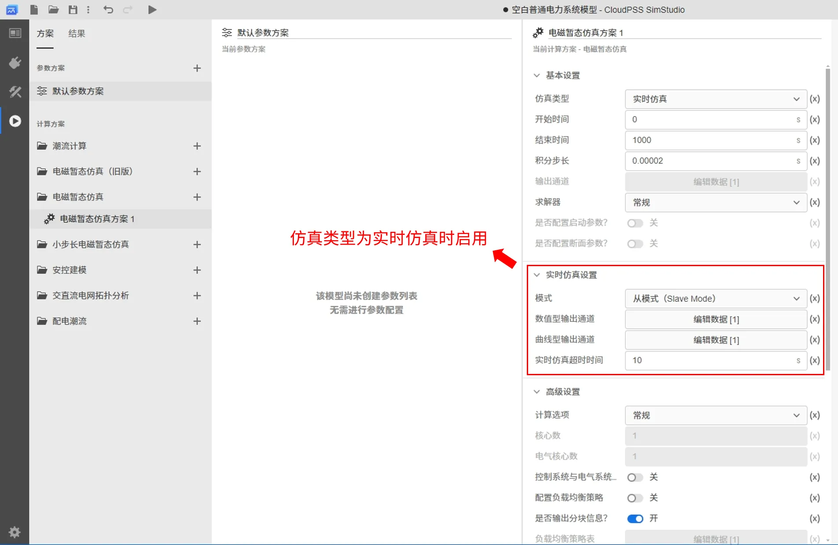
Task: Switch to the 结果 tab
Action: (77, 33)
